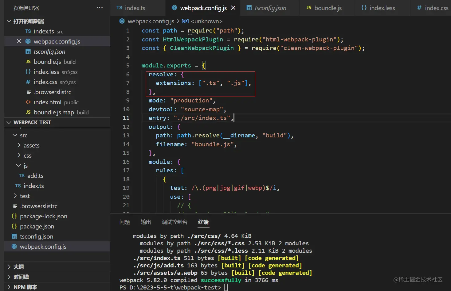Open the 输出 output panel tab
The height and width of the screenshot is (291, 451).
click(146, 222)
